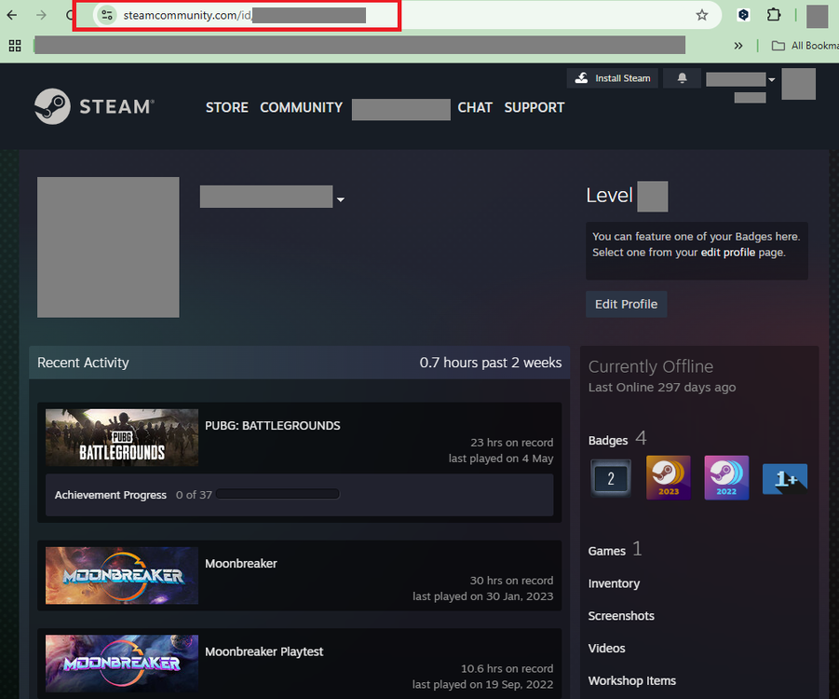Click the years of service badge
The height and width of the screenshot is (699, 839).
(610, 478)
